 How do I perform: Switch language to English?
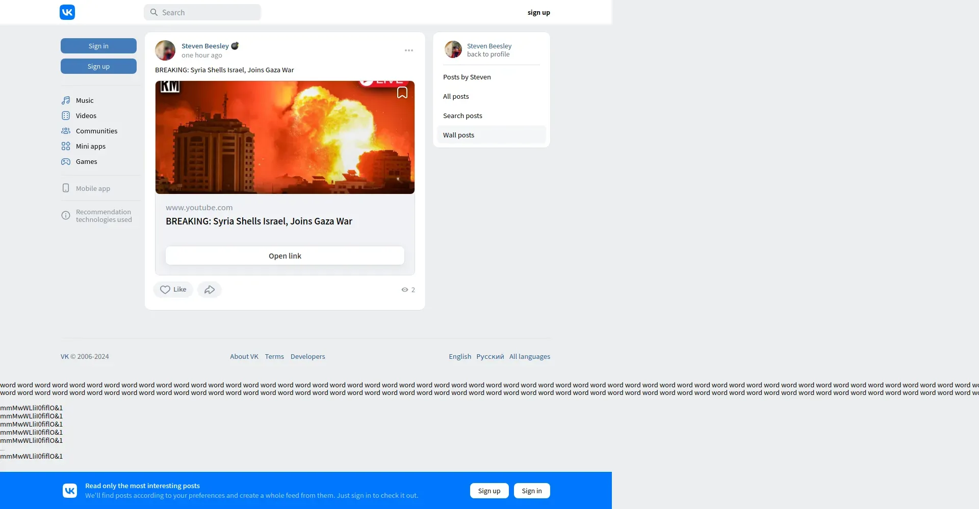click(x=460, y=356)
